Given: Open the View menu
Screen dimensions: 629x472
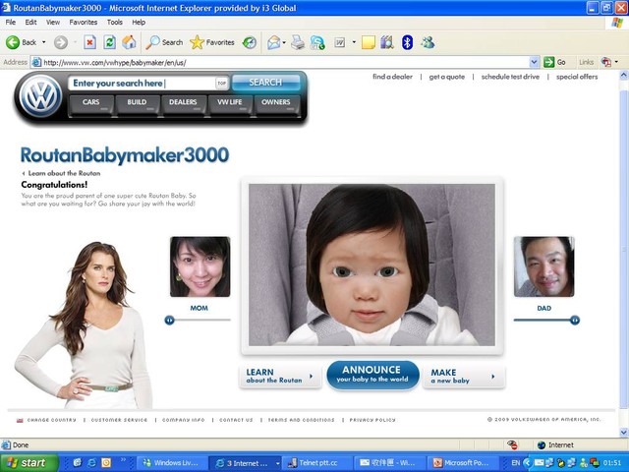Looking at the screenshot, I should click(53, 22).
